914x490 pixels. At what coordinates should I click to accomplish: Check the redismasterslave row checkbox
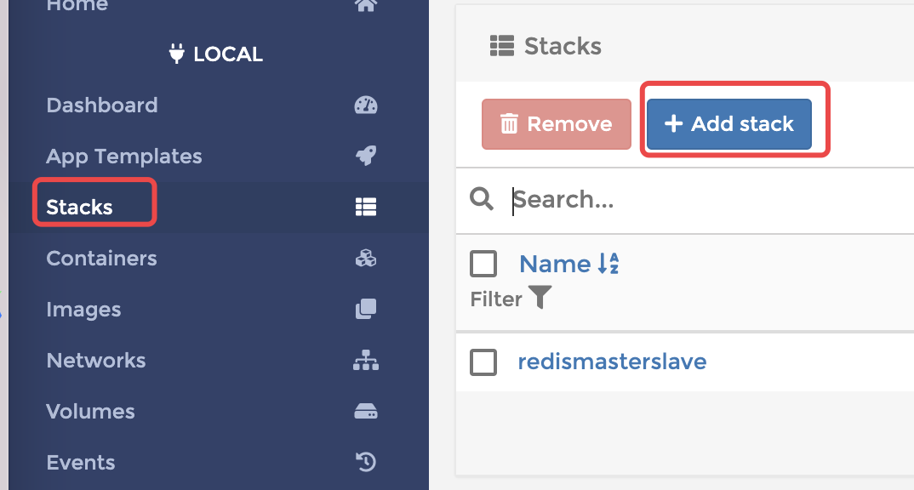(x=483, y=362)
